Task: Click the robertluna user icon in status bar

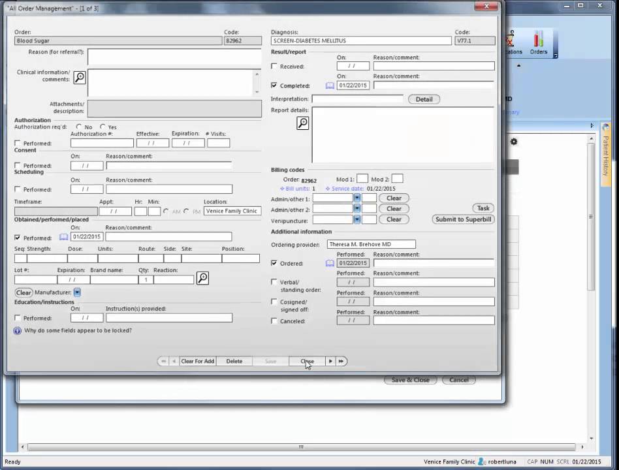Action: coord(482,462)
